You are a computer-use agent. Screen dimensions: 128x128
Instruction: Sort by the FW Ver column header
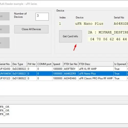click(x=32, y=64)
